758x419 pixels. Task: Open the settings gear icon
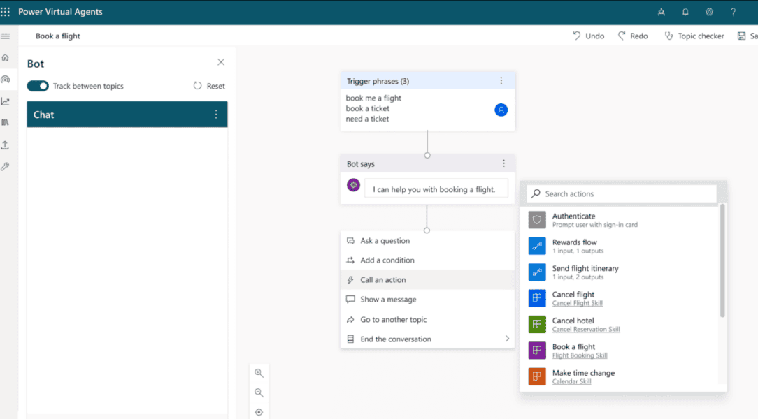point(709,12)
